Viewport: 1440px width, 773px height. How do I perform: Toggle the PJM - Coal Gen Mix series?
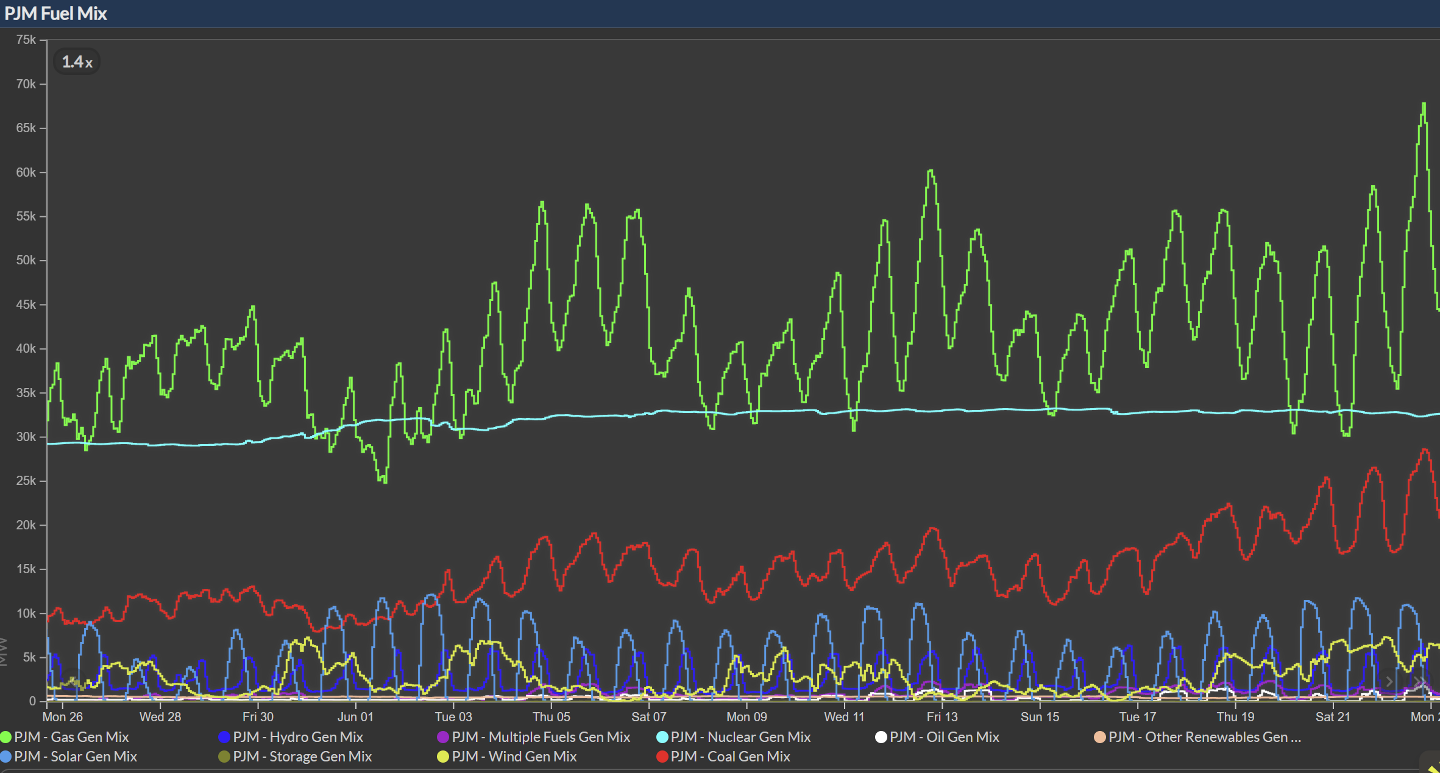[723, 757]
